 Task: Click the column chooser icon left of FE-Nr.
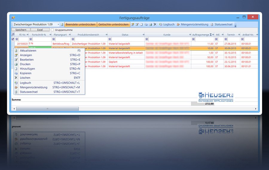click(x=13, y=34)
